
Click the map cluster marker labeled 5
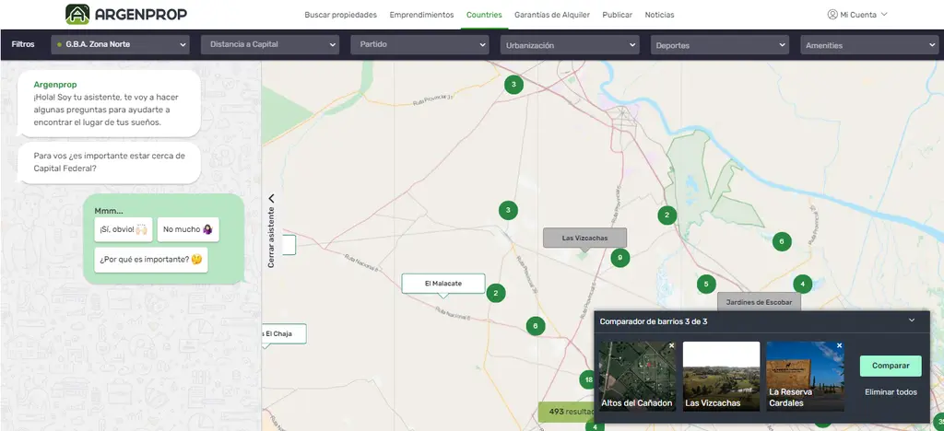(706, 284)
